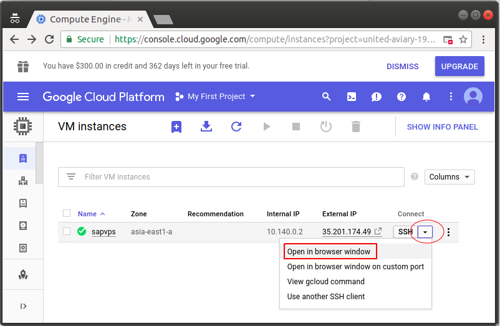Click the start instance play icon
Image resolution: width=500 pixels, height=326 pixels.
click(x=267, y=127)
